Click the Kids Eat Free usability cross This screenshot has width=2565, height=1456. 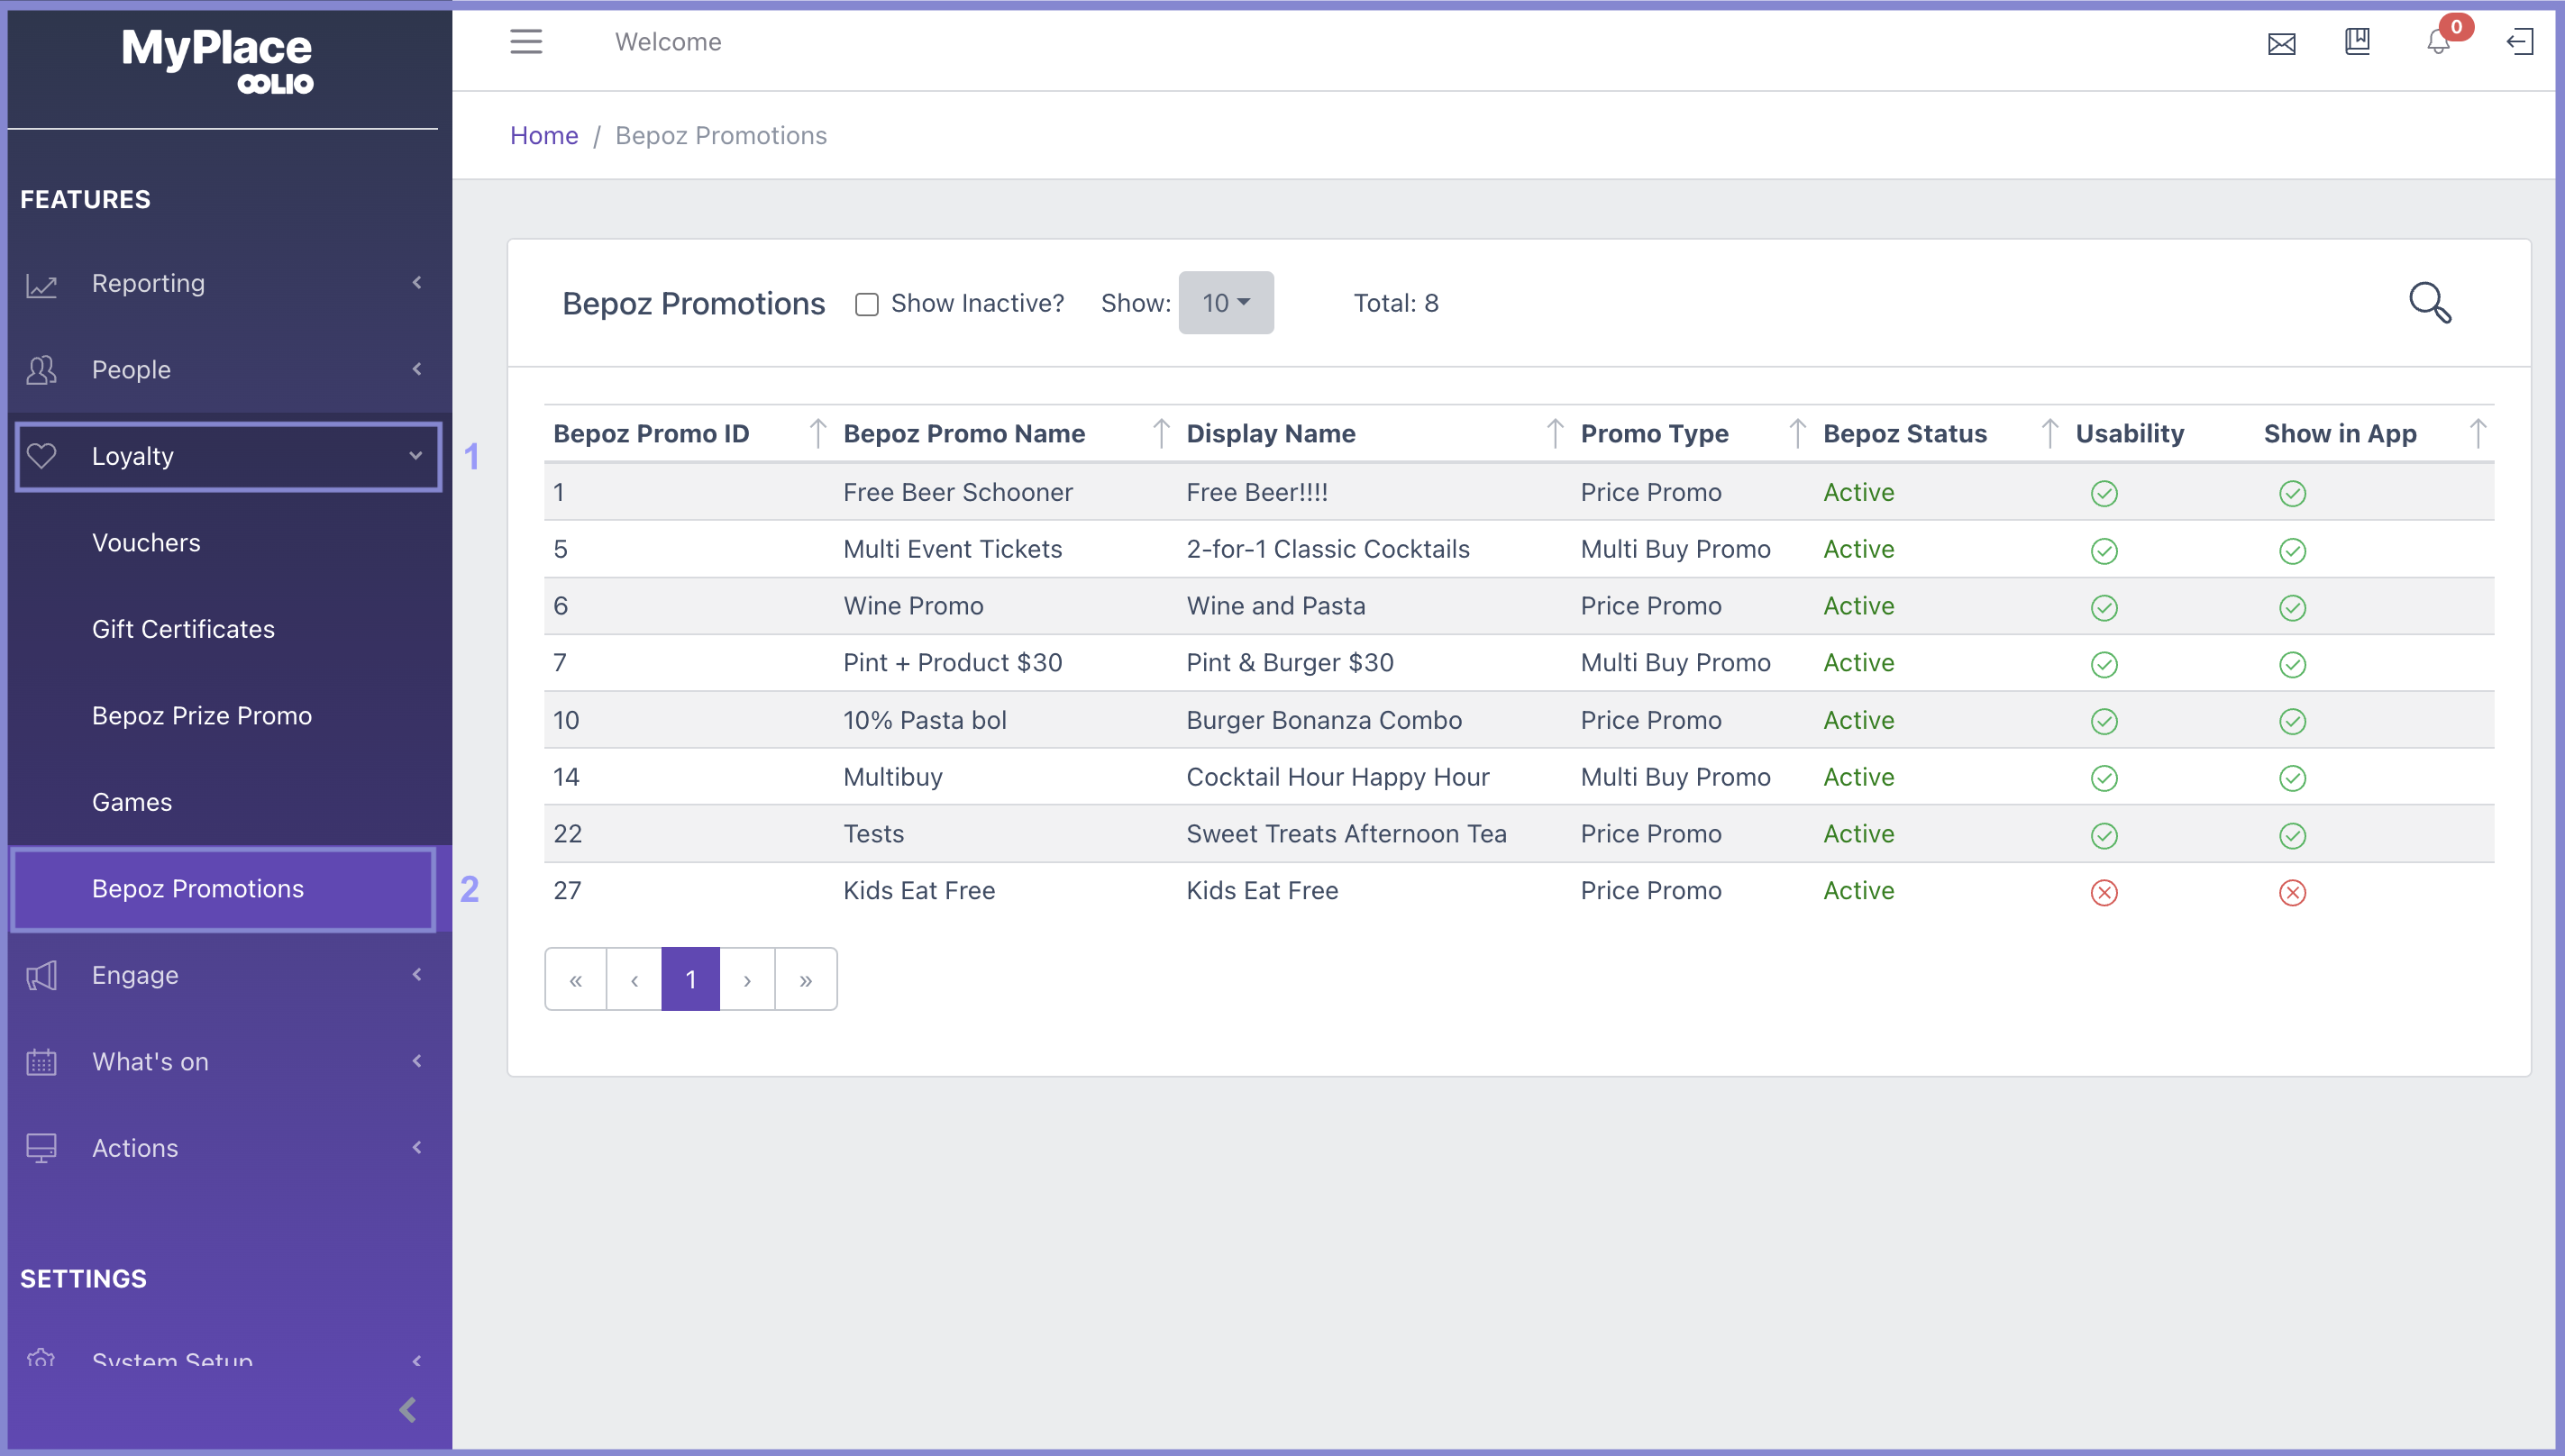2104,892
